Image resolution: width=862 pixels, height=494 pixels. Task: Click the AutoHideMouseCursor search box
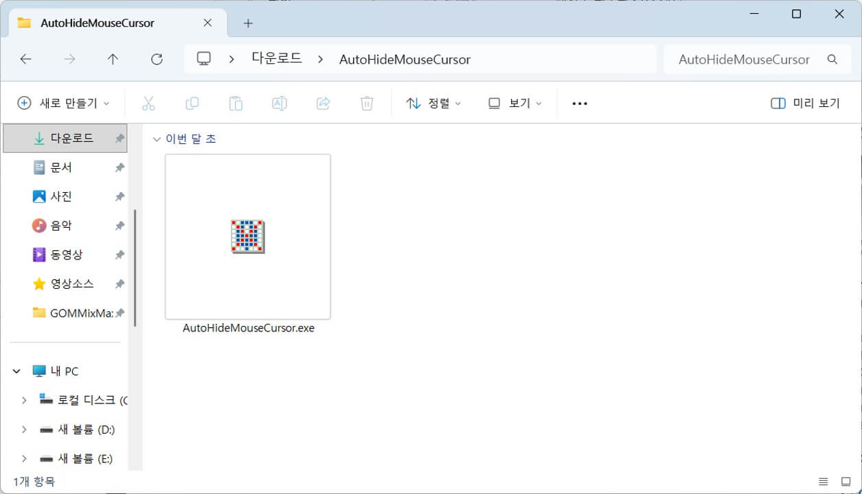point(744,60)
